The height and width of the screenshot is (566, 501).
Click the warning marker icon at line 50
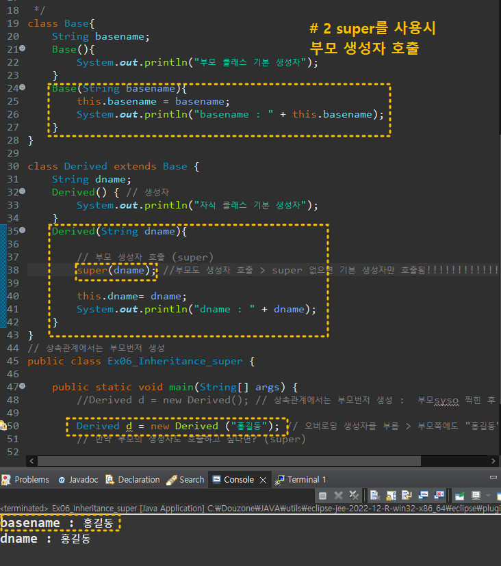(3, 426)
